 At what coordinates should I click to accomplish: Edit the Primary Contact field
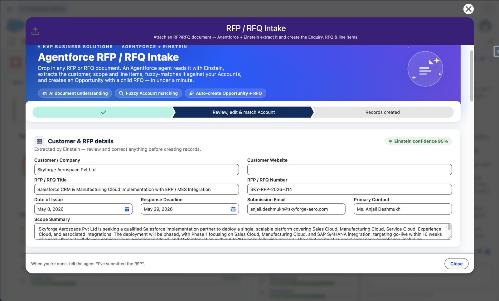403,209
